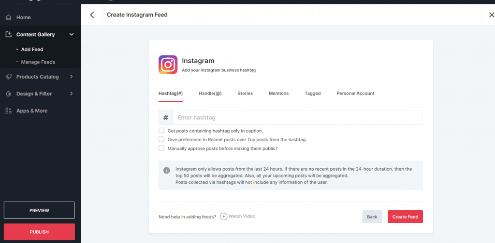The height and width of the screenshot is (243, 495).
Task: Check preference to Recent posts option
Action: [x=161, y=139]
